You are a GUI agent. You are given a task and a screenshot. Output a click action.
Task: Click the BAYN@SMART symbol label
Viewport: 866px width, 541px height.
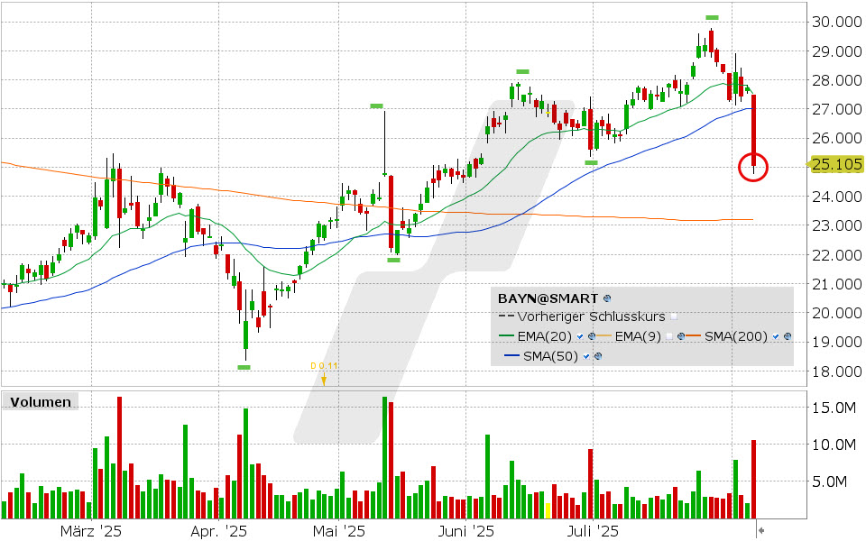click(x=548, y=298)
